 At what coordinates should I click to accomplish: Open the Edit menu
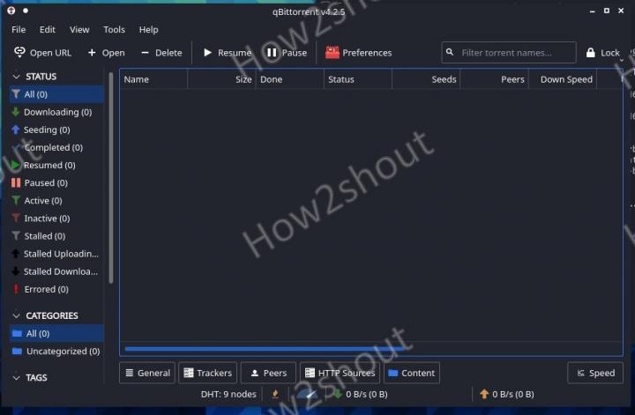click(x=48, y=30)
